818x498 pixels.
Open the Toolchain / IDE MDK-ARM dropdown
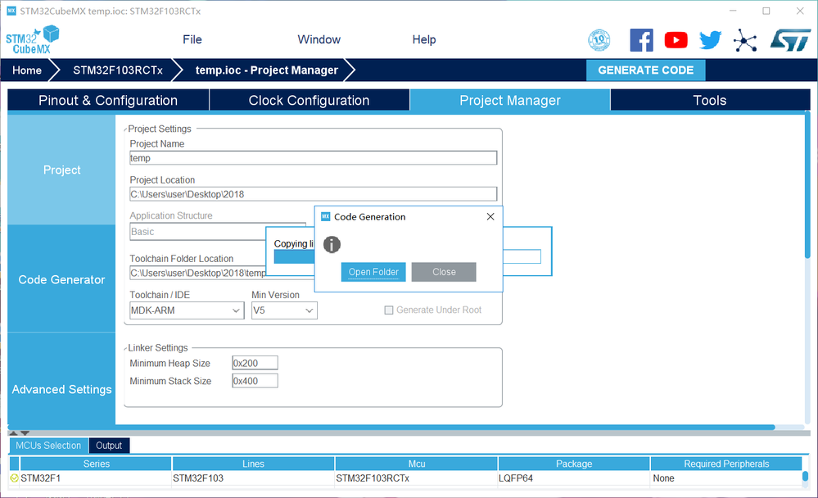(187, 310)
